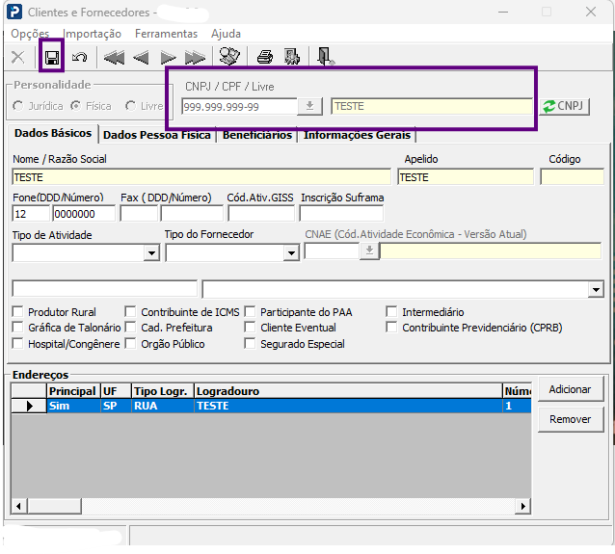The width and height of the screenshot is (615, 554).
Task: Go to the previous record
Action: 141,58
